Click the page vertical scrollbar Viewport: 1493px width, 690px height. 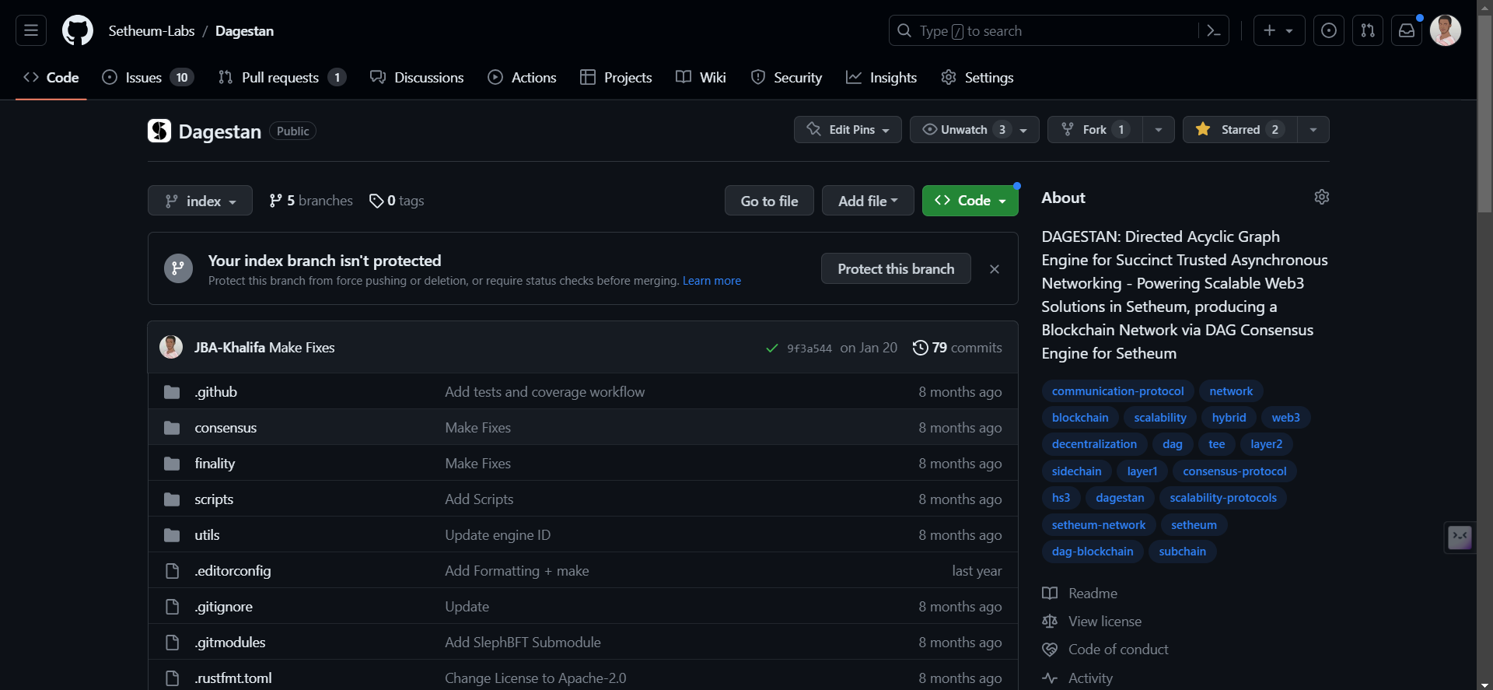tap(1484, 117)
